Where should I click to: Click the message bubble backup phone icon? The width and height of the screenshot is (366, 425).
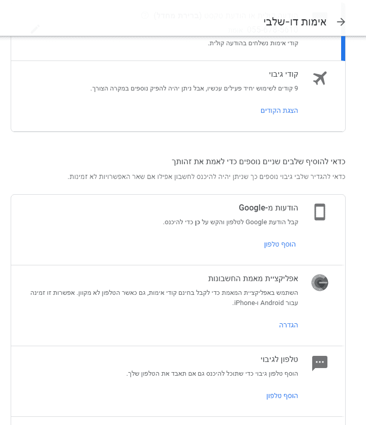[x=320, y=363]
